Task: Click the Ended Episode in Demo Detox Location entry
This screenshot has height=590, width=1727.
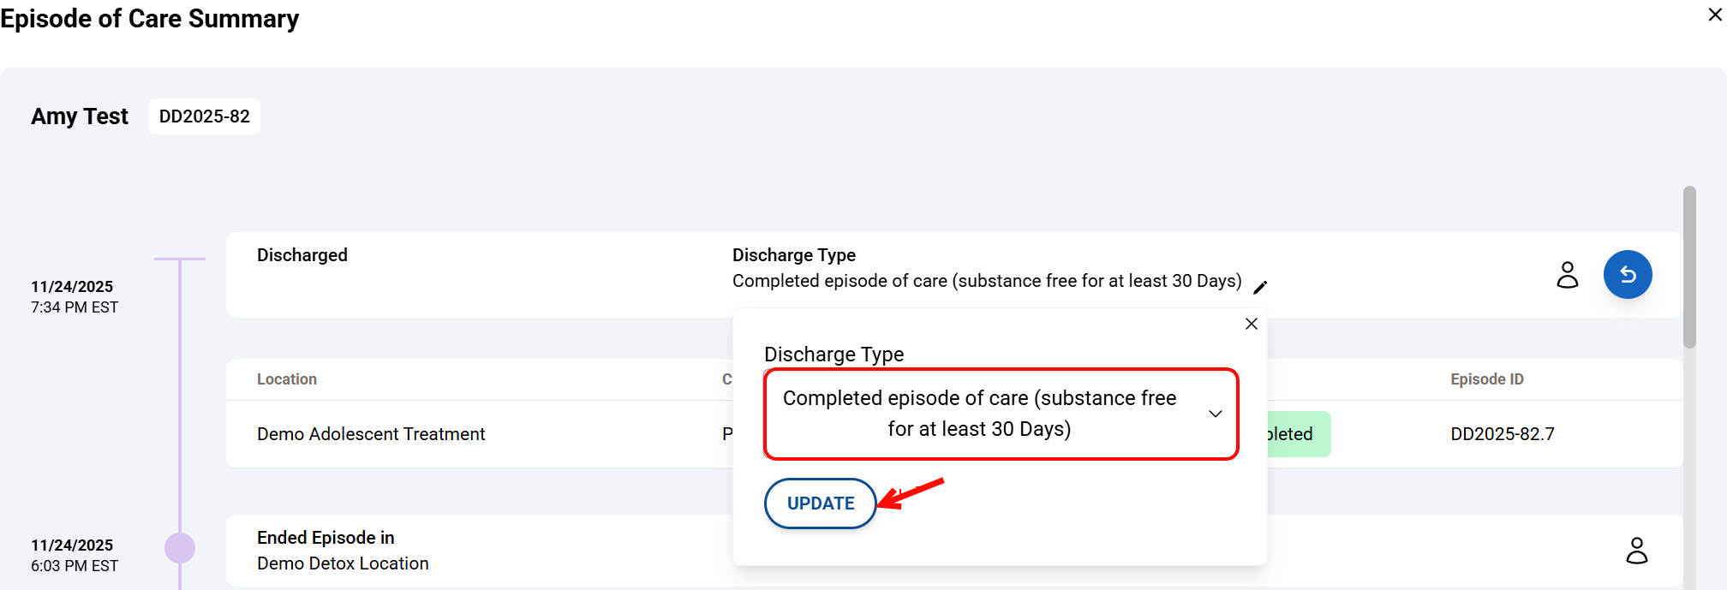Action: 343,551
